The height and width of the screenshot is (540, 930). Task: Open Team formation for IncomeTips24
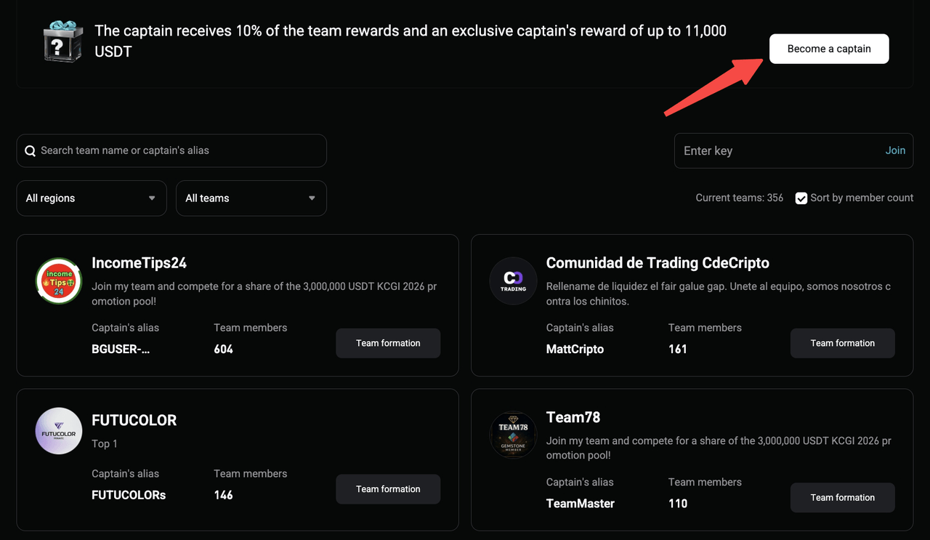(x=388, y=343)
